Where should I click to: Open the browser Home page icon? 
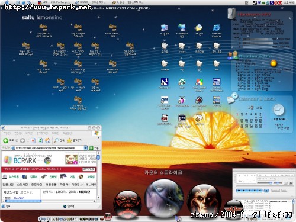pos(47,140)
